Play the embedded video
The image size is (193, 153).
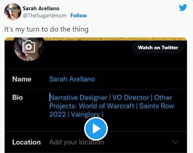(96, 129)
